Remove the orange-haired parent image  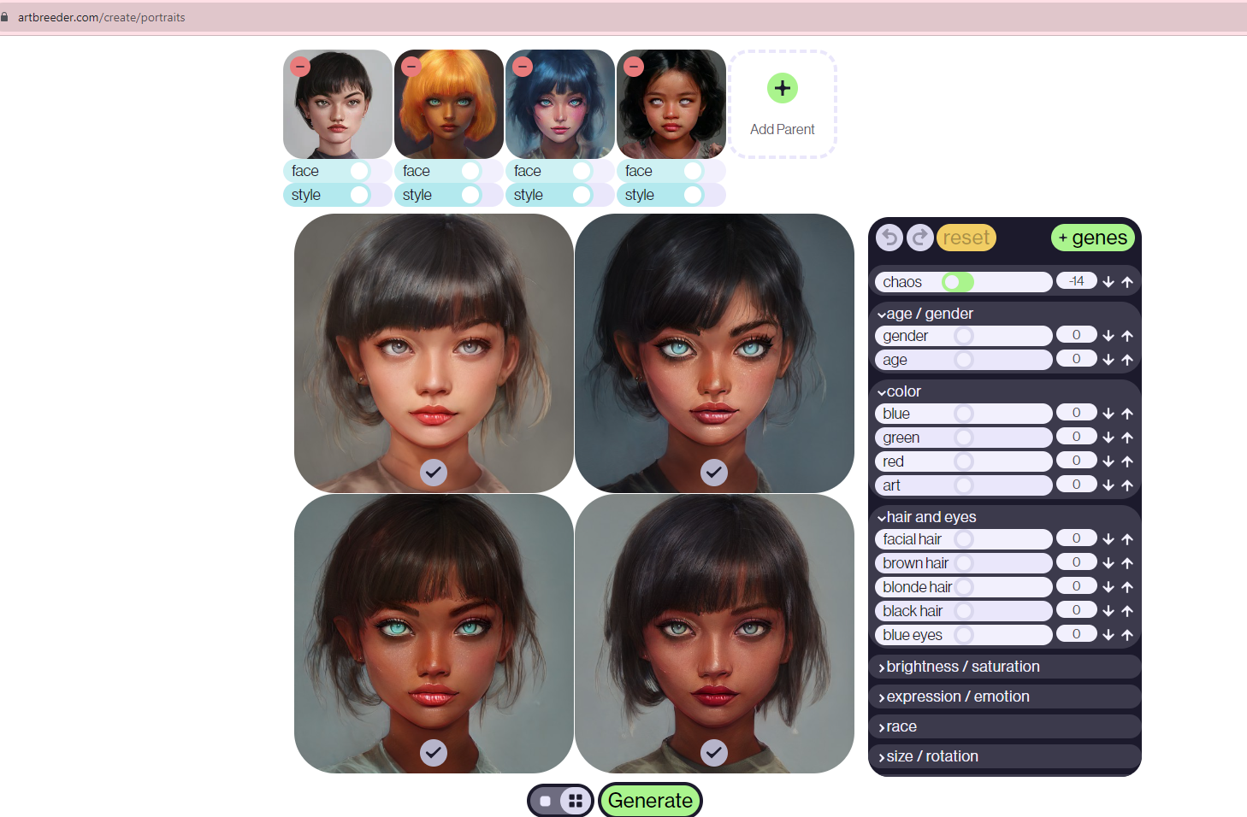click(x=411, y=66)
